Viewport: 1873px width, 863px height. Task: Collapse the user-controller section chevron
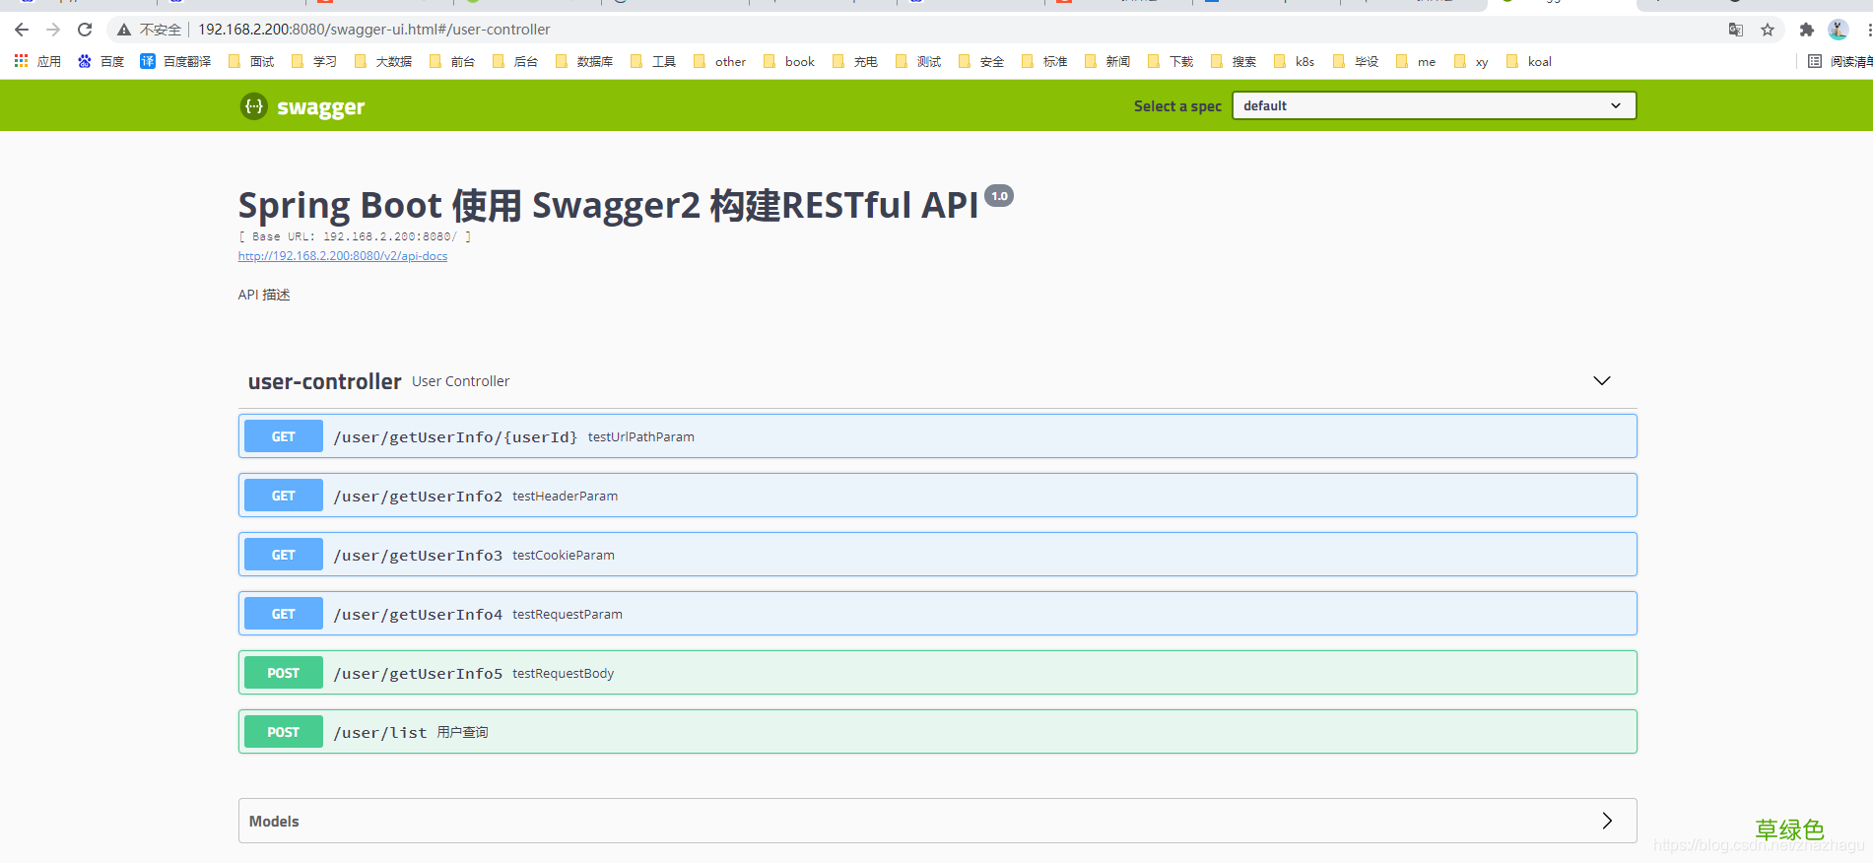pos(1602,381)
